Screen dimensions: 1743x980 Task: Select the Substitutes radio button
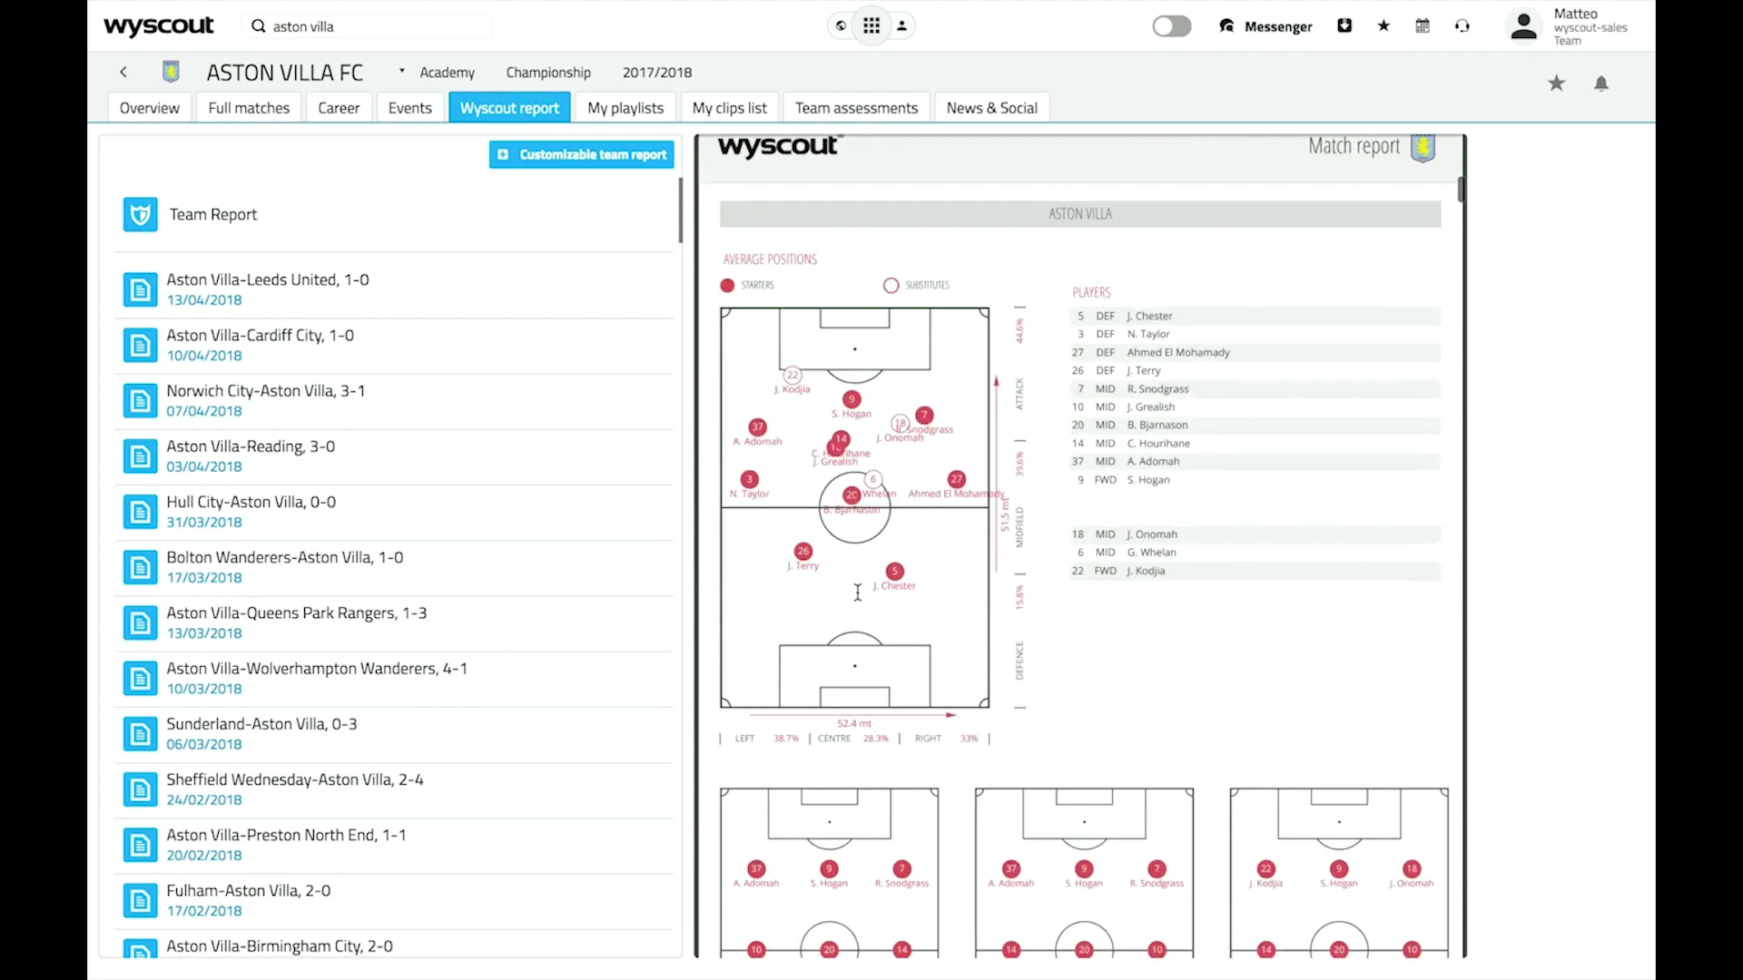click(891, 285)
